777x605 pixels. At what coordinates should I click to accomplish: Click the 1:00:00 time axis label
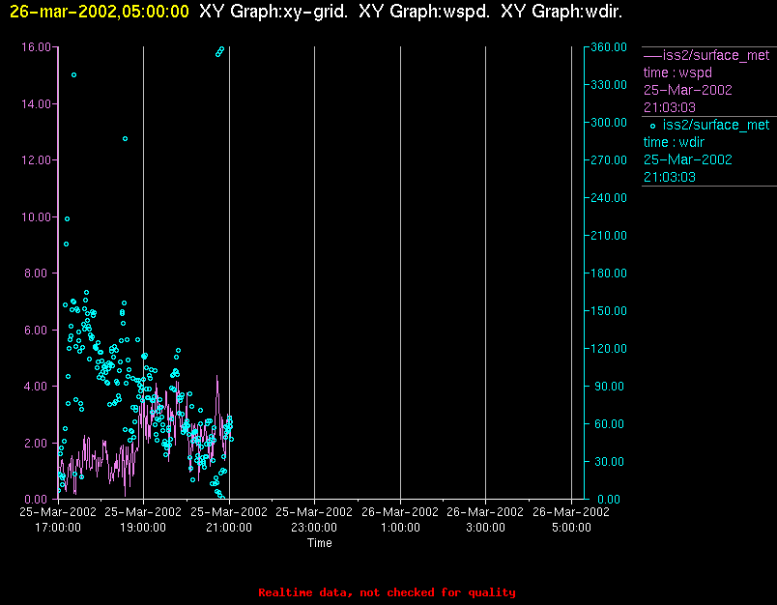pos(400,528)
